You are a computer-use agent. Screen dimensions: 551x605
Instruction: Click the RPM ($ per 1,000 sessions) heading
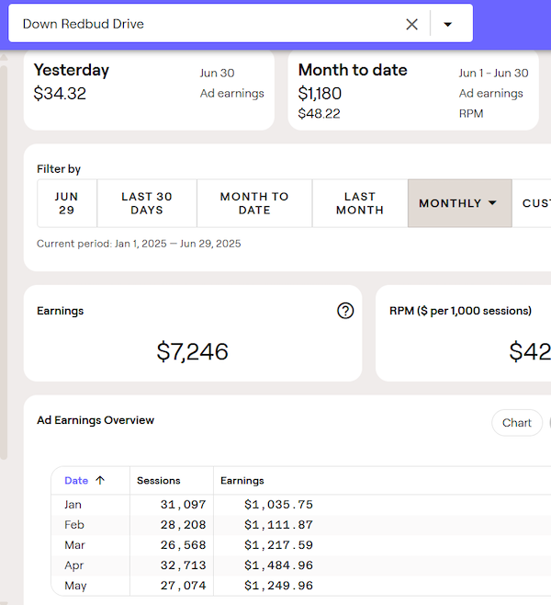[x=460, y=311]
